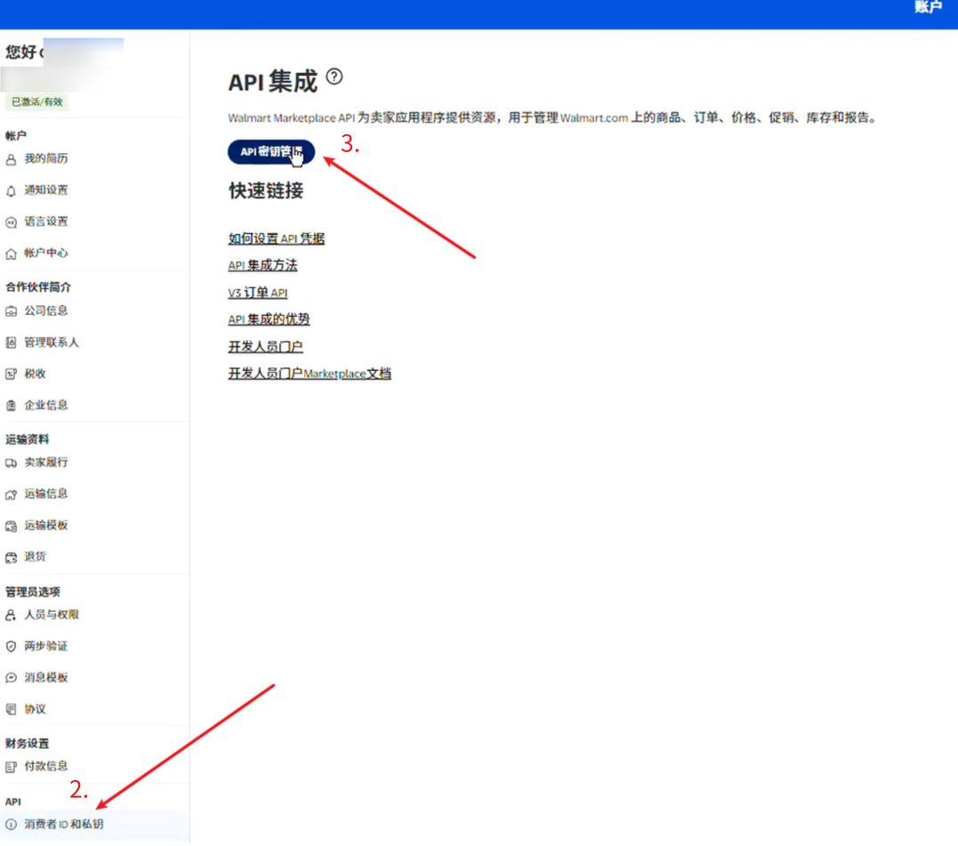Viewport: 958px width, 846px height.
Task: Click the 管理员选项 section label
Action: (x=33, y=592)
